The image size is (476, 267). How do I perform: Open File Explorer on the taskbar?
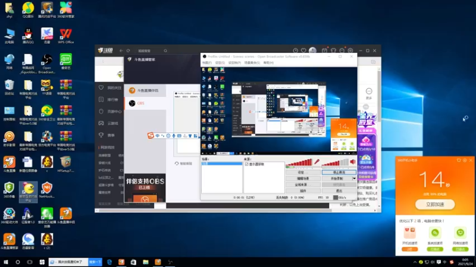[x=146, y=262]
